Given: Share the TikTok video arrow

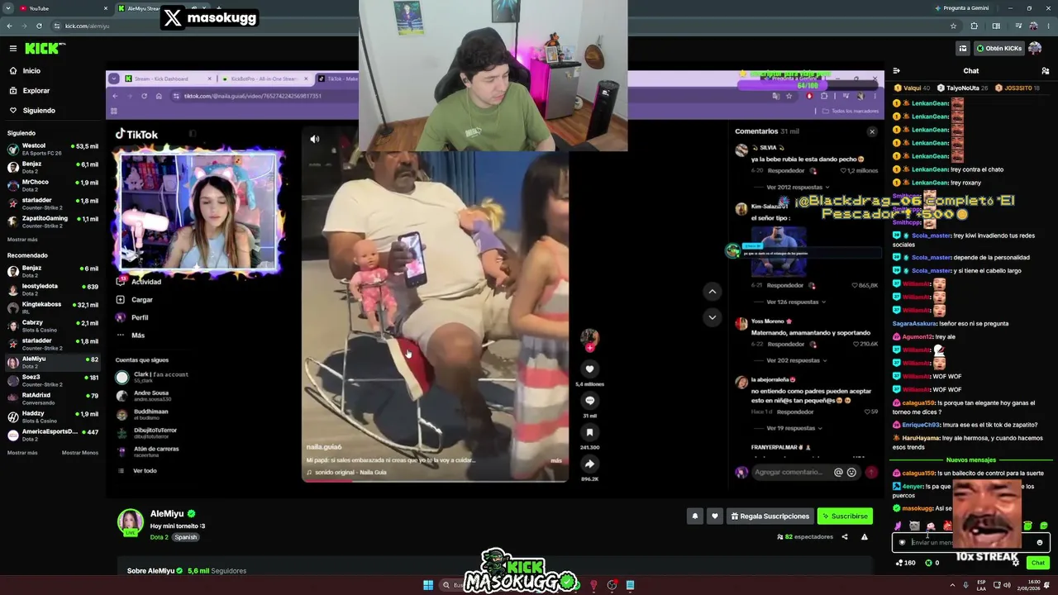Looking at the screenshot, I should (589, 464).
